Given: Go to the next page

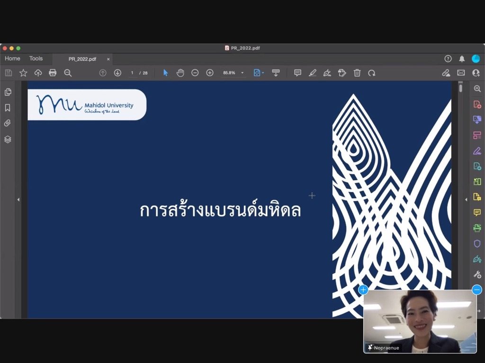Looking at the screenshot, I should coord(117,73).
